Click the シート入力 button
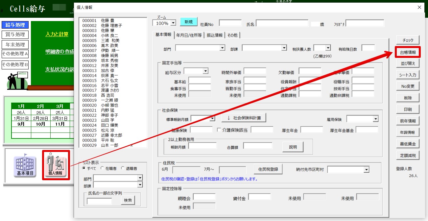Viewport: 428px width, 221px height. 408,75
